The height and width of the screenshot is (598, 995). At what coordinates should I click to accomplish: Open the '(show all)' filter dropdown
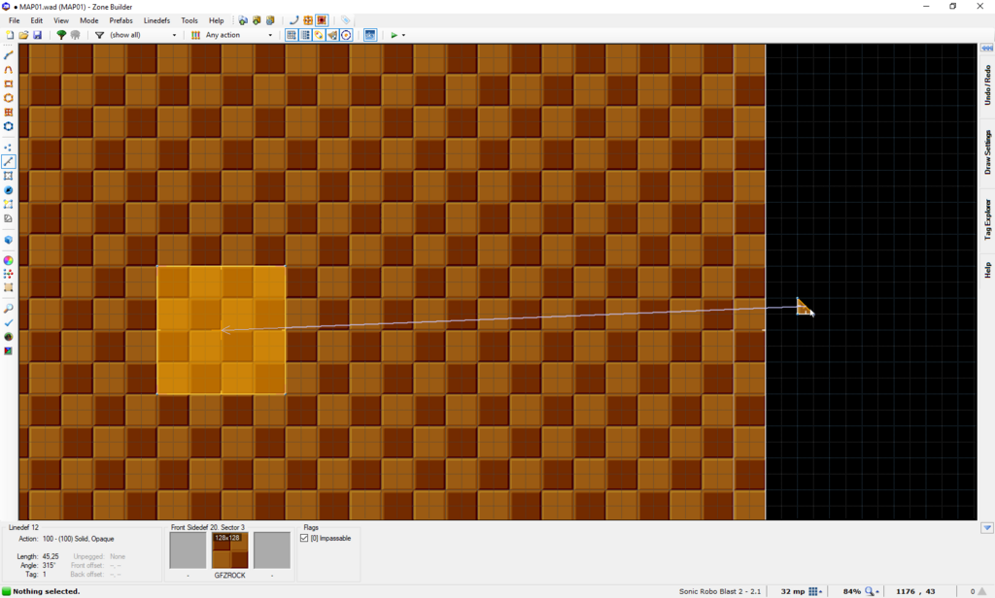(143, 35)
